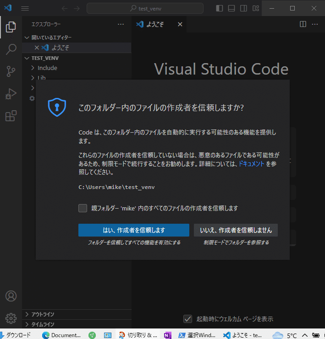Open the Edge Document taskbar item
This screenshot has height=339, width=325.
(61, 335)
